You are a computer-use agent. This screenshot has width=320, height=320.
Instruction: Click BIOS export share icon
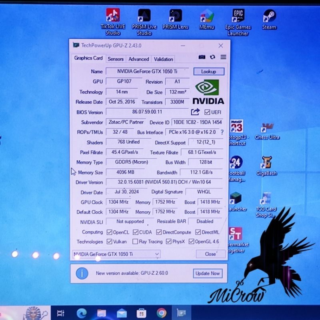coord(195,112)
